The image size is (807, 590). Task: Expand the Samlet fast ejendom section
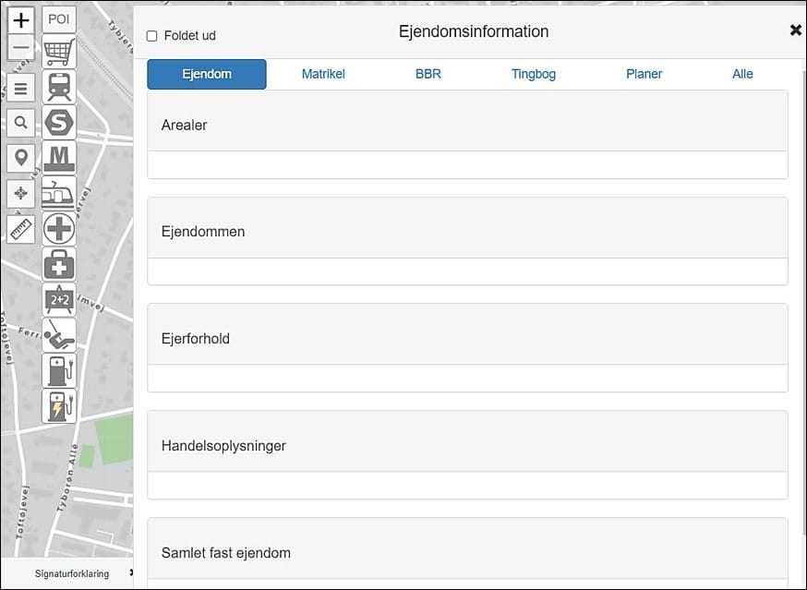[467, 548]
